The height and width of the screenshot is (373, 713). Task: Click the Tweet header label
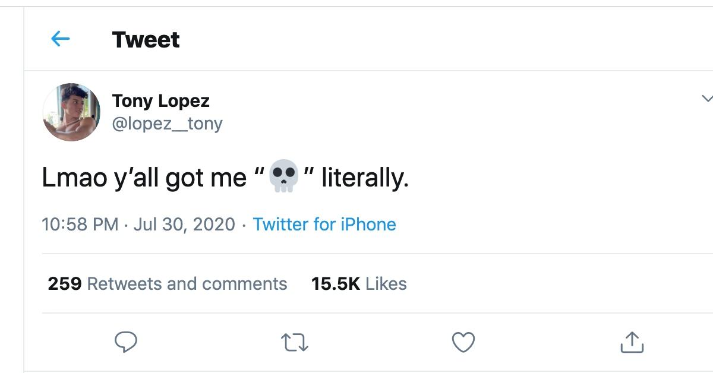(146, 40)
